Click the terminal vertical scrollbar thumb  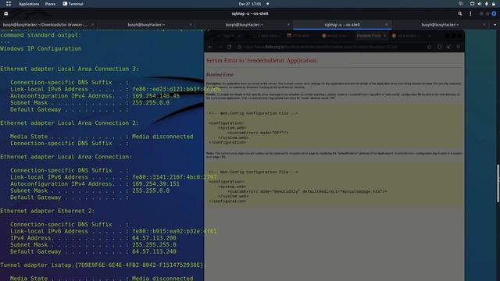tap(498, 183)
